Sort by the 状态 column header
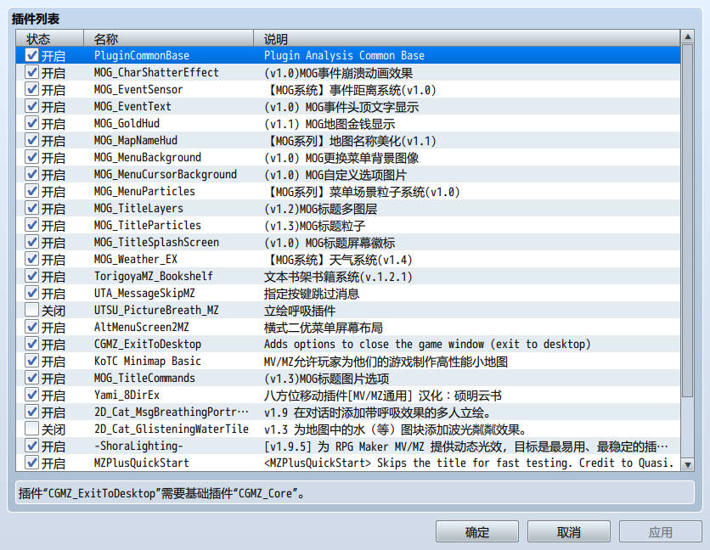This screenshot has width=710, height=550. tap(50, 38)
